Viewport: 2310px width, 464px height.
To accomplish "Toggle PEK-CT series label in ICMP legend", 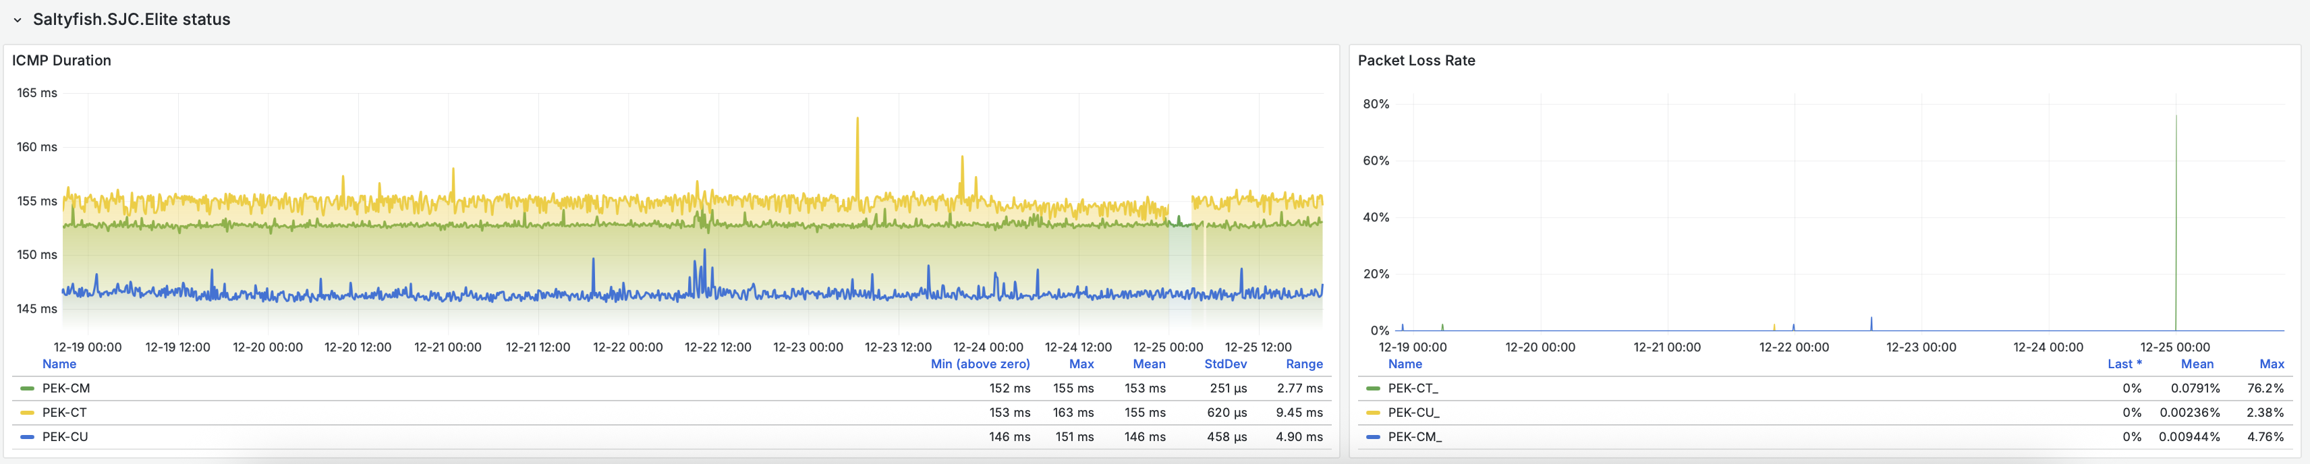I will (65, 412).
